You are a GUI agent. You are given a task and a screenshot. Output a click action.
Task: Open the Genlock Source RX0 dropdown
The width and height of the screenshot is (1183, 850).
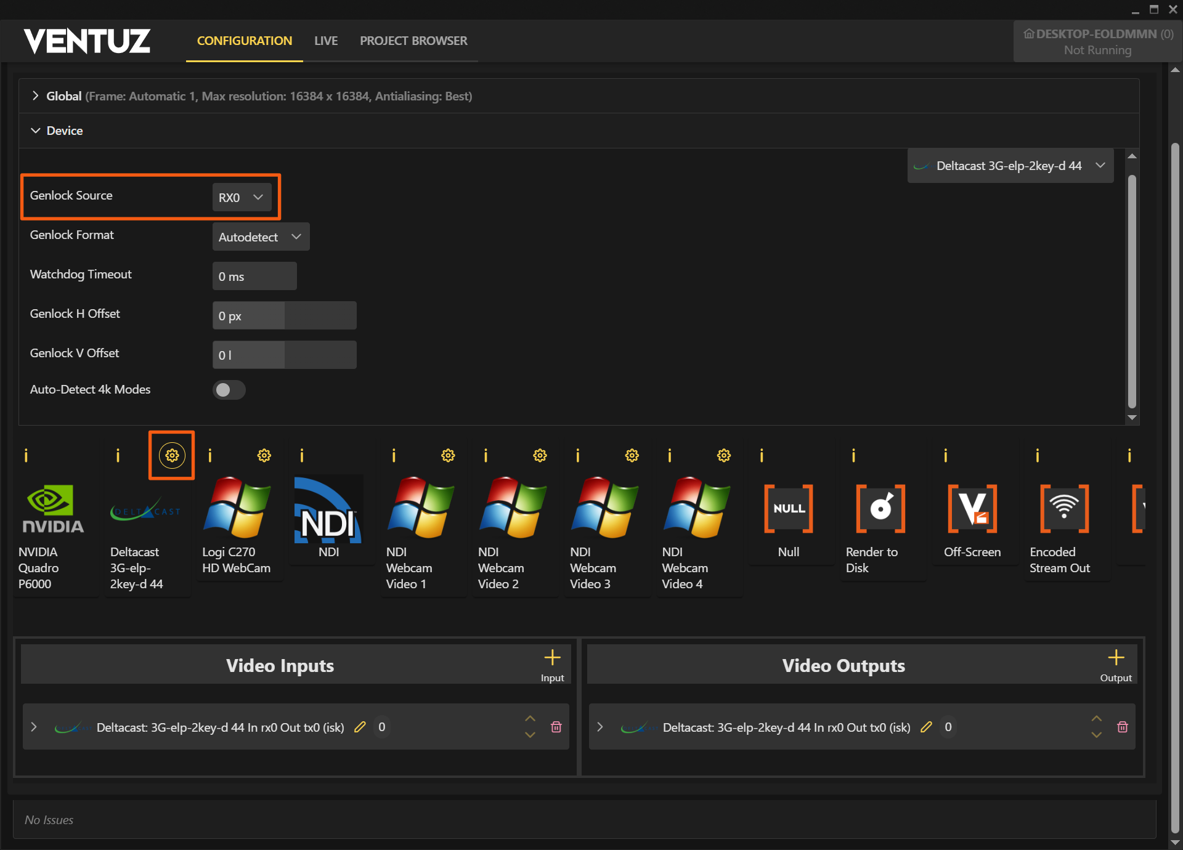point(242,197)
